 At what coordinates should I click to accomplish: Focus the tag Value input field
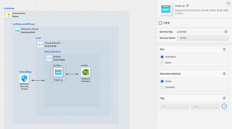[205, 106]
